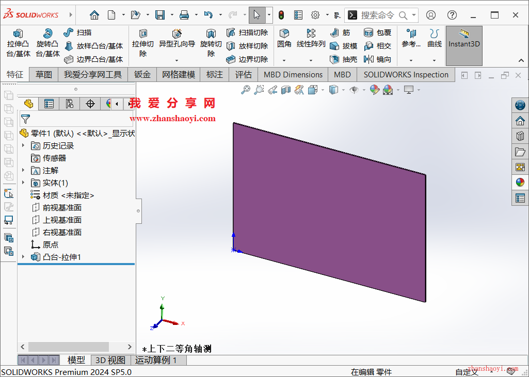Select the 旋转凸台/基体 revolve boss tool

47,43
